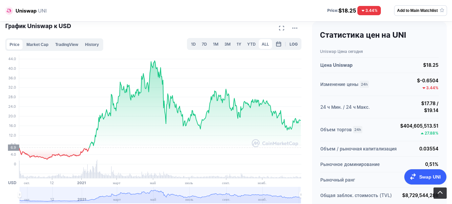Toggle the LOG scale on the chart
The height and width of the screenshot is (204, 452).
[294, 44]
